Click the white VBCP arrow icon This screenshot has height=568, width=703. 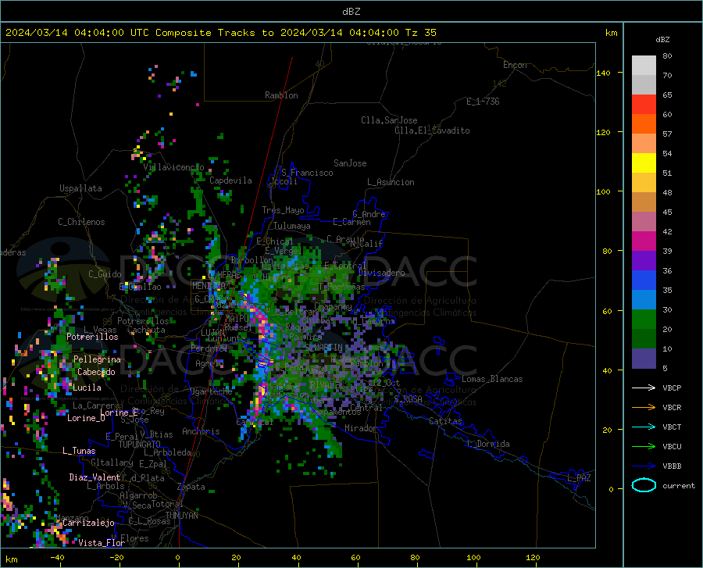click(644, 388)
